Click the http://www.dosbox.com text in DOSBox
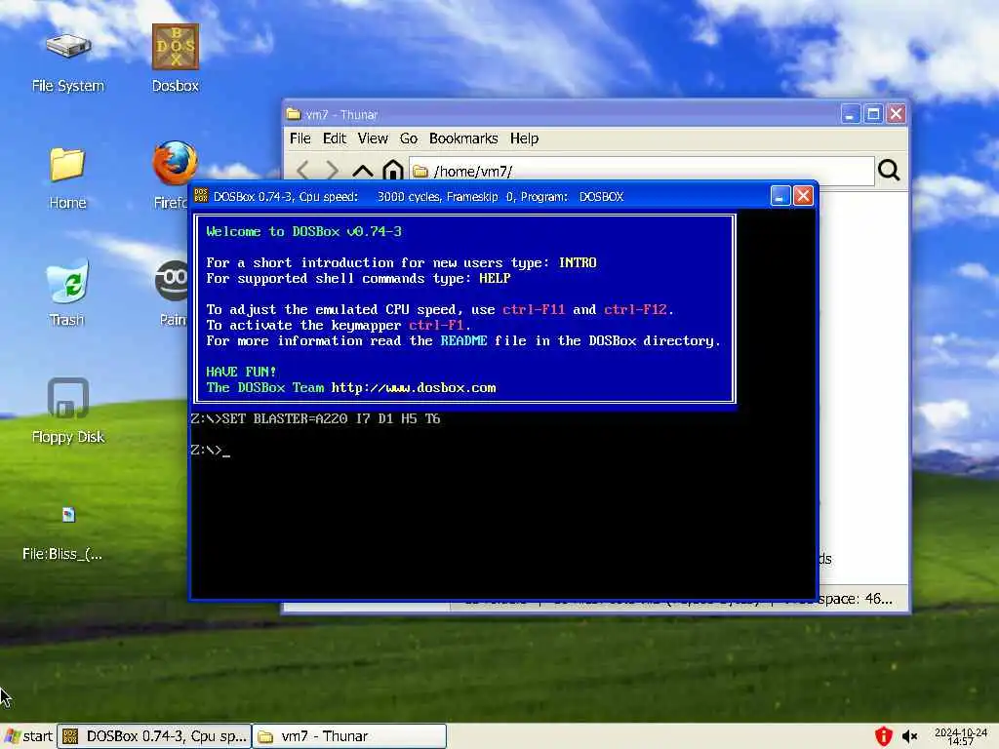This screenshot has height=749, width=999. tap(414, 387)
